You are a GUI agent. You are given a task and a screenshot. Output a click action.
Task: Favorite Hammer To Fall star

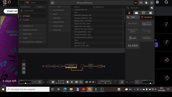point(123,43)
